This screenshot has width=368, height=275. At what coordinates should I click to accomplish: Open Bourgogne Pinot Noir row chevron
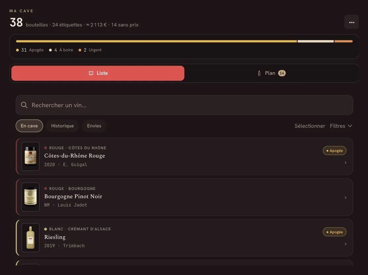click(x=346, y=198)
